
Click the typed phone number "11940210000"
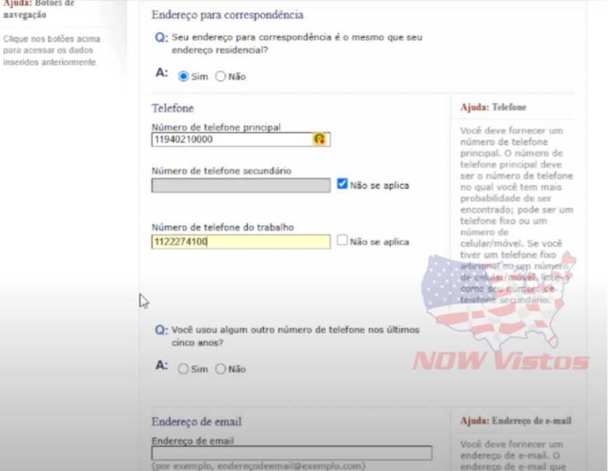[x=183, y=140]
